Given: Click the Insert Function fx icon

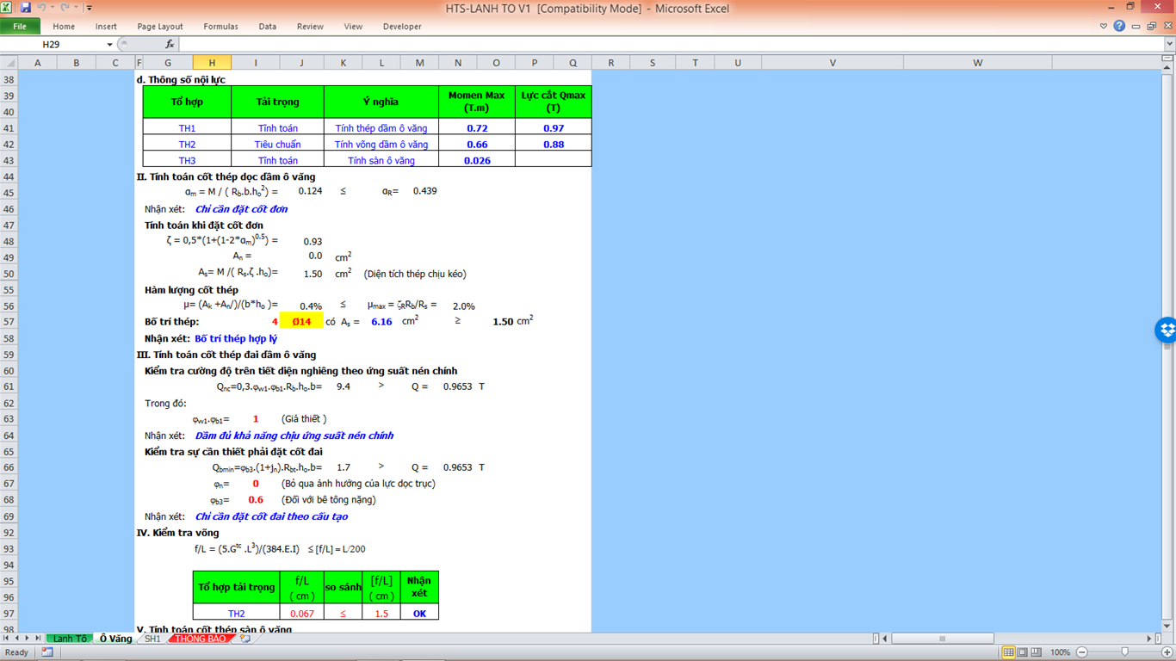Looking at the screenshot, I should 170,44.
